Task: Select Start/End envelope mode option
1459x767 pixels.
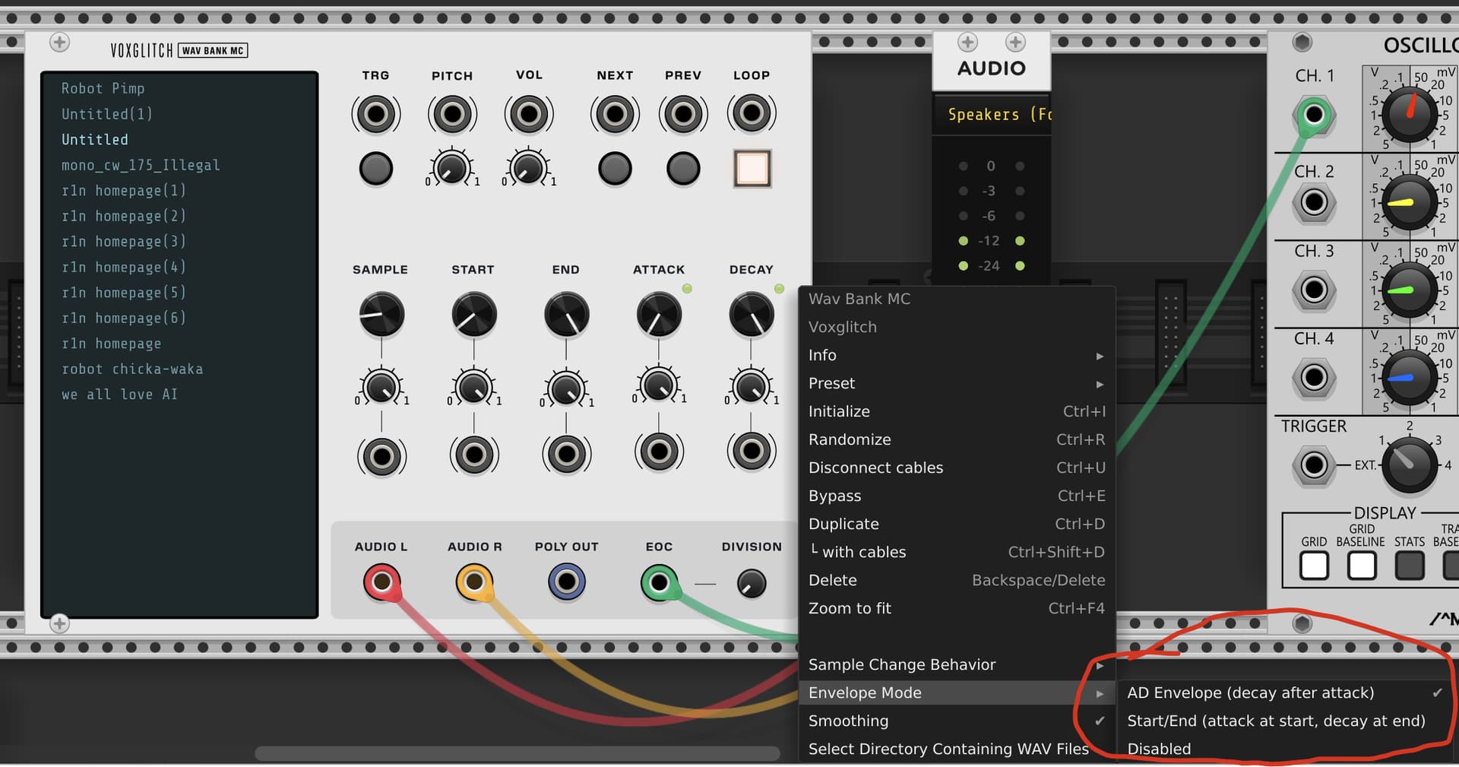Action: pos(1275,721)
